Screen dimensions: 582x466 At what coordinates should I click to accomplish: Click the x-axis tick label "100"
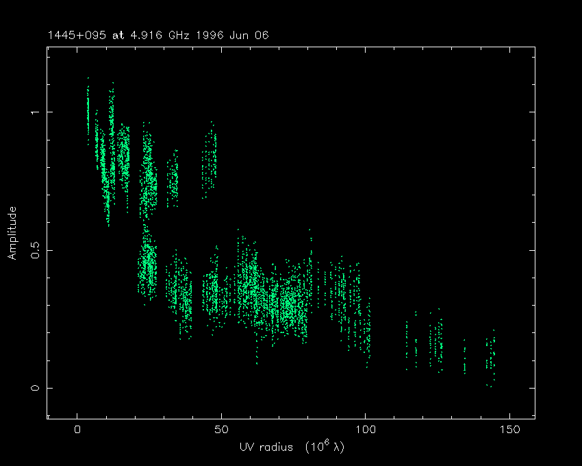coord(366,430)
